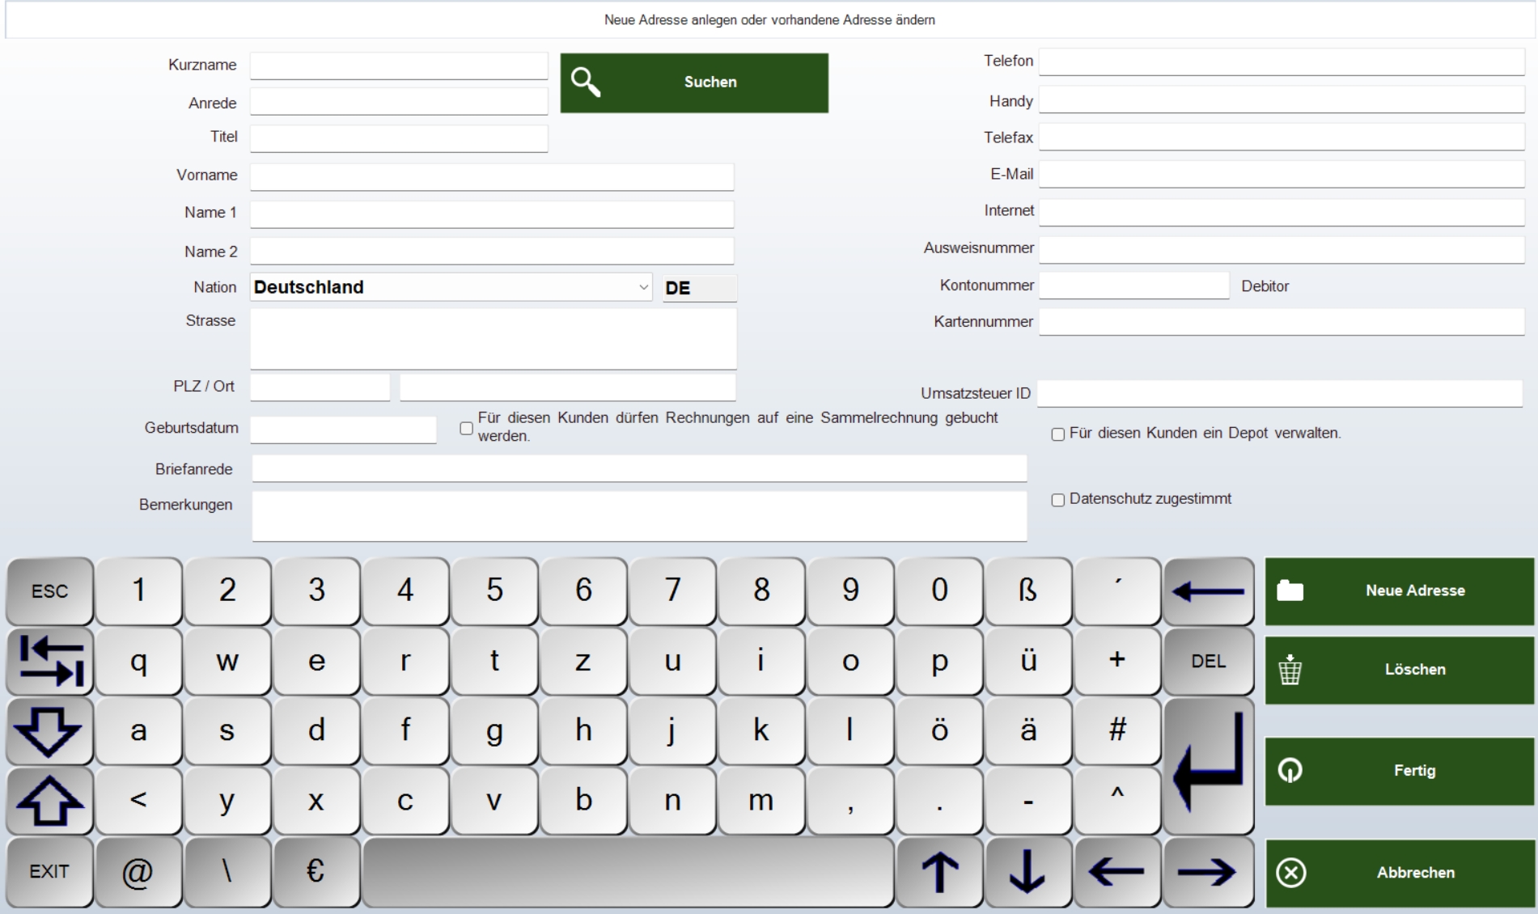Enable Sammelrechnung checkbox for this customer
Image resolution: width=1538 pixels, height=914 pixels.
(466, 429)
